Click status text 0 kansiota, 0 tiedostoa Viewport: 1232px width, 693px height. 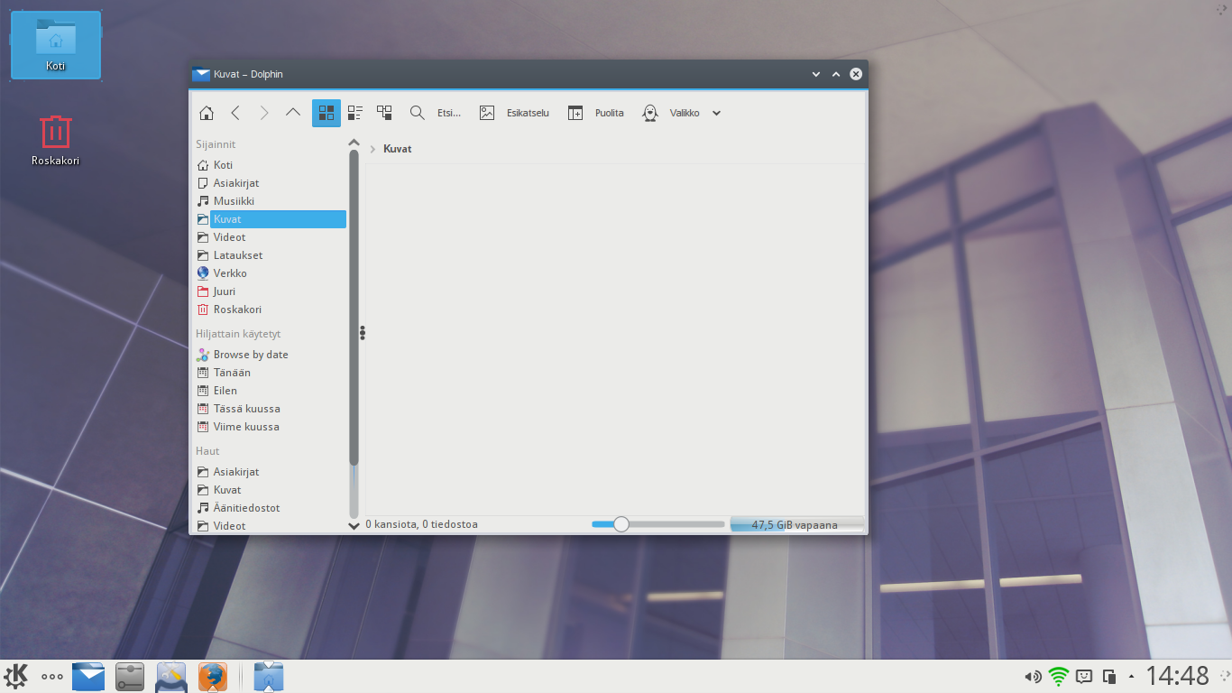pos(421,524)
